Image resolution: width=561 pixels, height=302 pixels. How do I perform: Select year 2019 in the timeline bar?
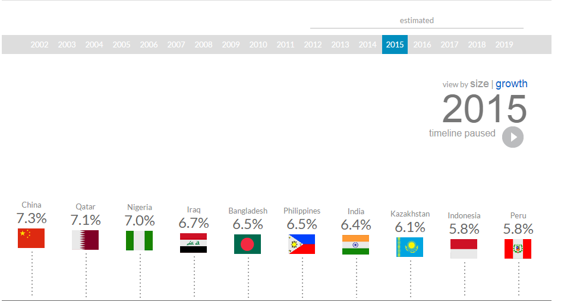coord(504,44)
